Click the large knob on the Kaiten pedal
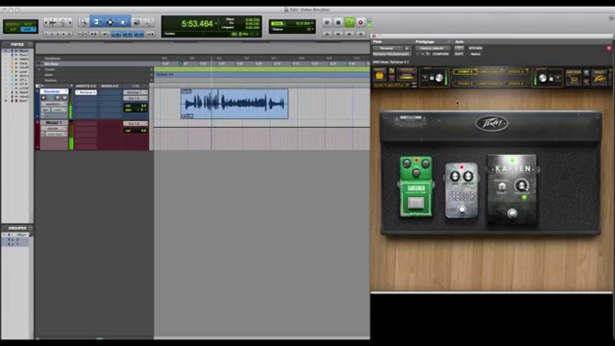The width and height of the screenshot is (615, 346). coord(521,185)
